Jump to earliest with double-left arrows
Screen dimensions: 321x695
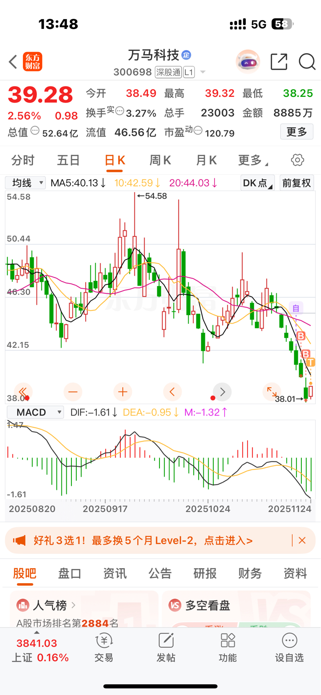pyautogui.click(x=23, y=392)
